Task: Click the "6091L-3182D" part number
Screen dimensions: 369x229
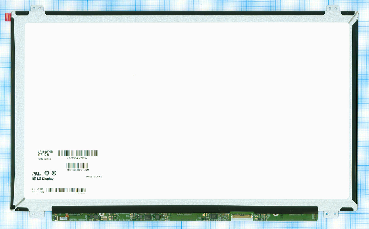Action: (x=37, y=189)
